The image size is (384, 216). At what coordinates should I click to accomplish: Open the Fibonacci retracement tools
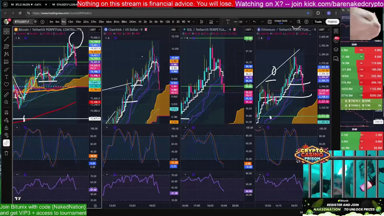pos(6,46)
